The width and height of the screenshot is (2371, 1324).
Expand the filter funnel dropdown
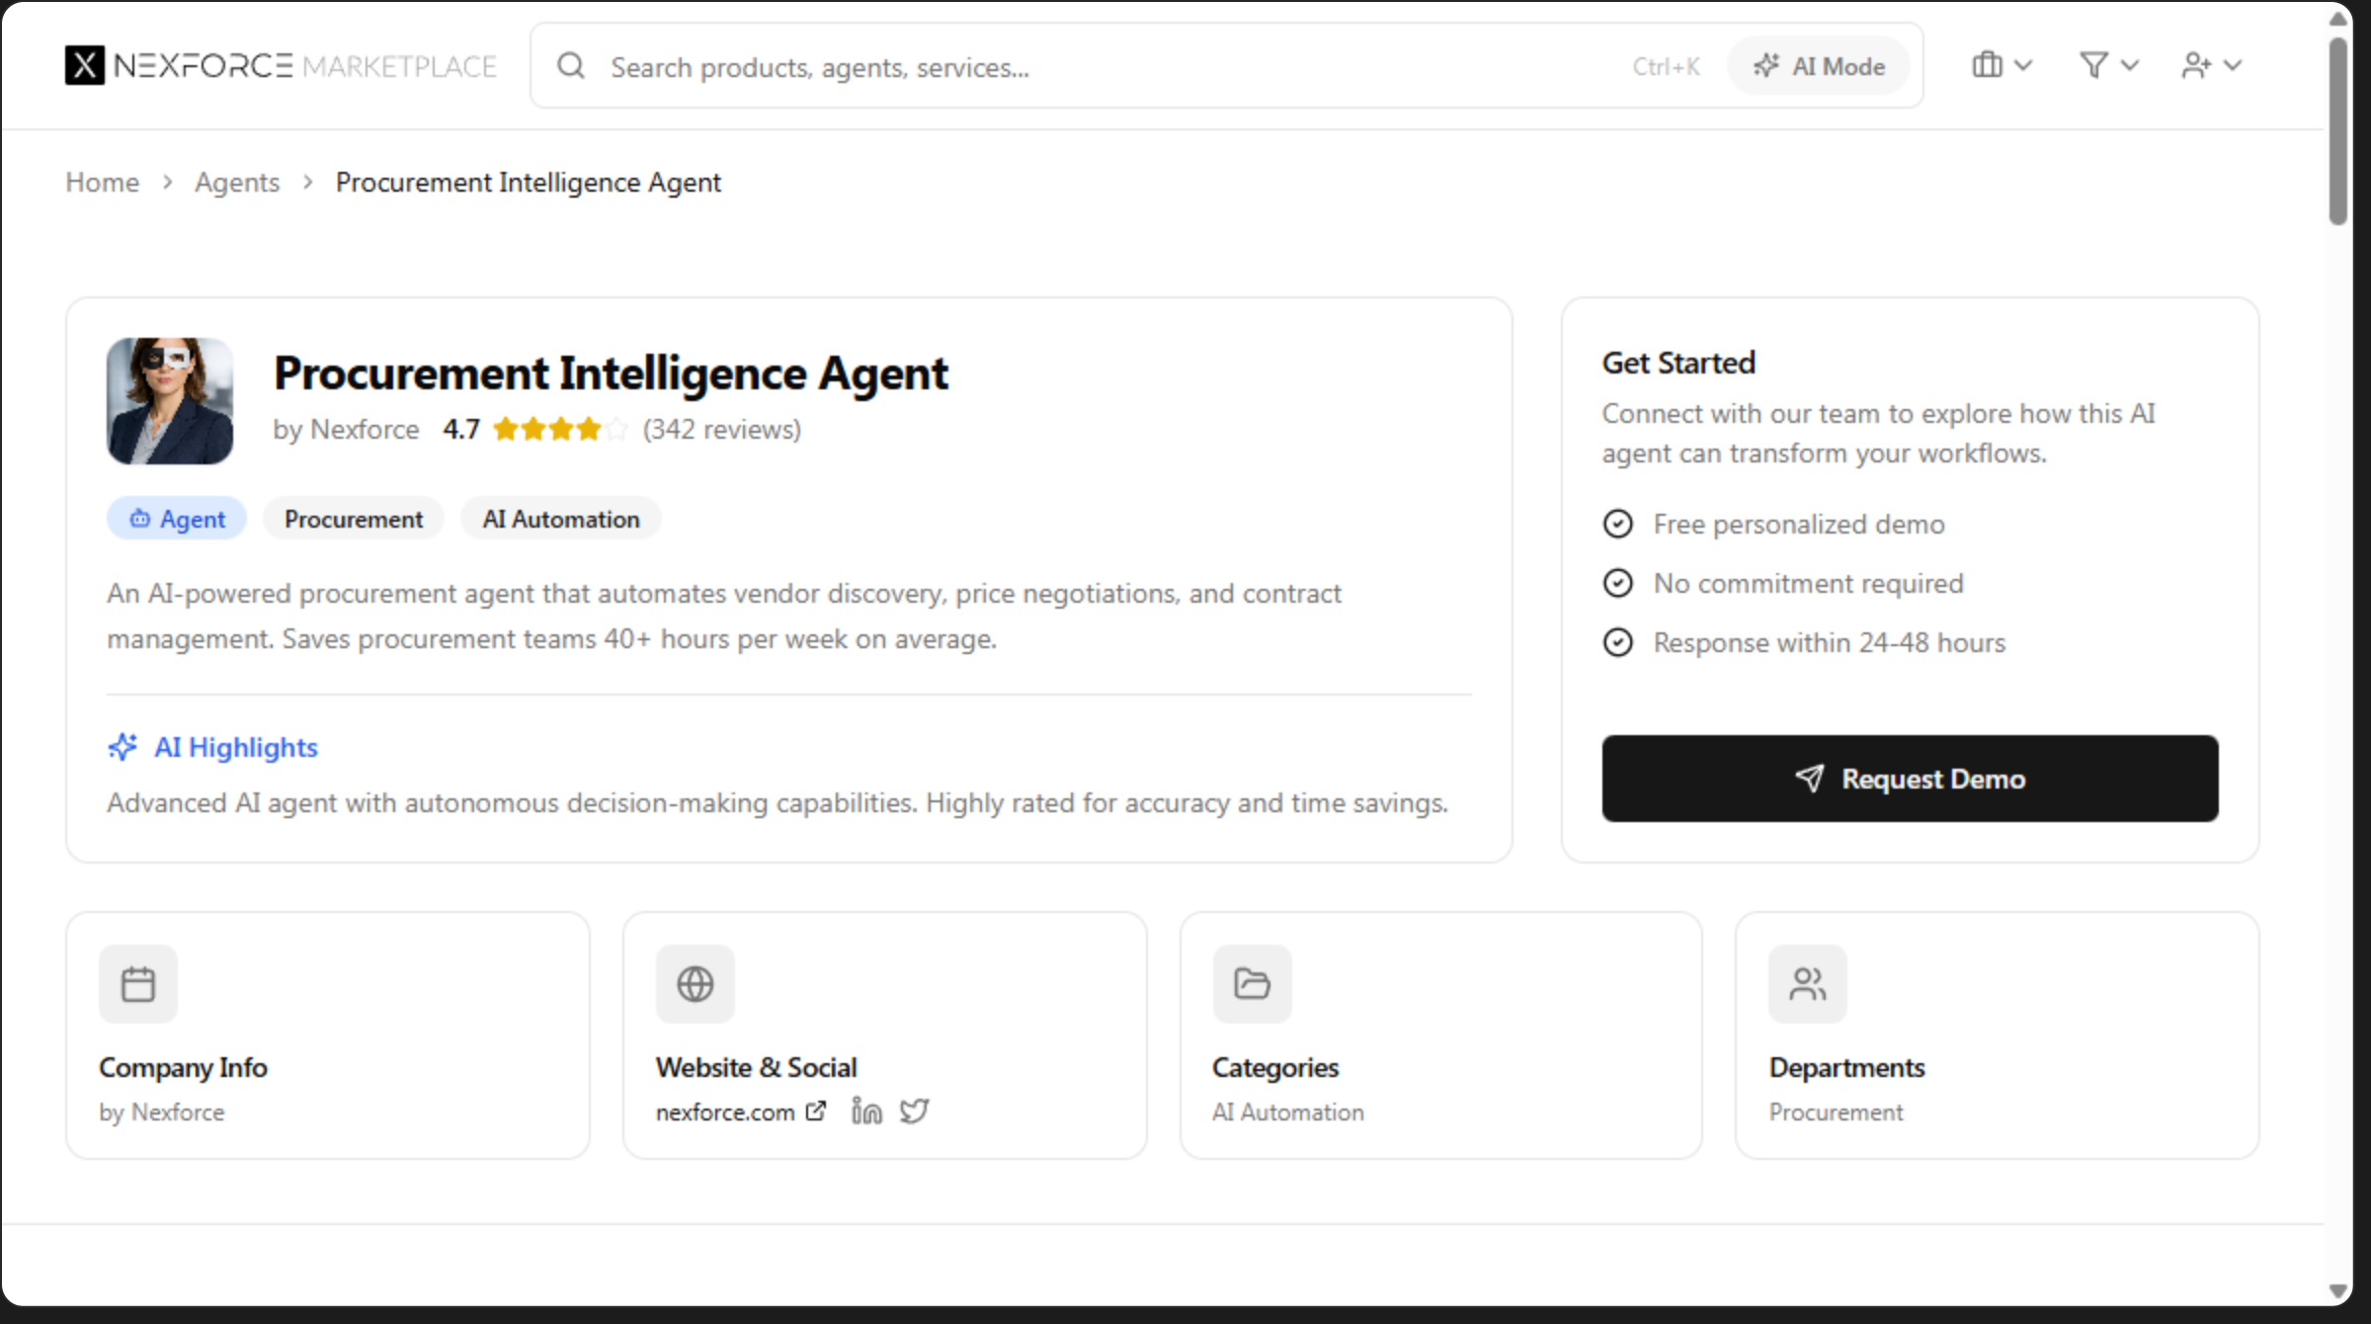[x=2108, y=65]
